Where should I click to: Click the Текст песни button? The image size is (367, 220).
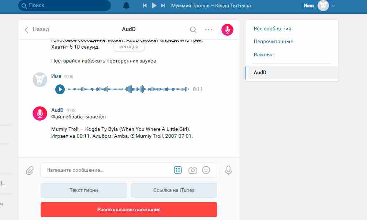tap(84, 190)
